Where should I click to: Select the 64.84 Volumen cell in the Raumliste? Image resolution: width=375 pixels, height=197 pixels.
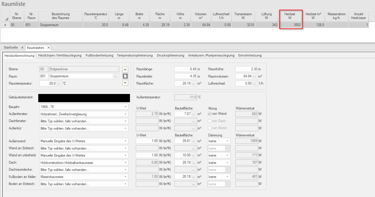201,25
